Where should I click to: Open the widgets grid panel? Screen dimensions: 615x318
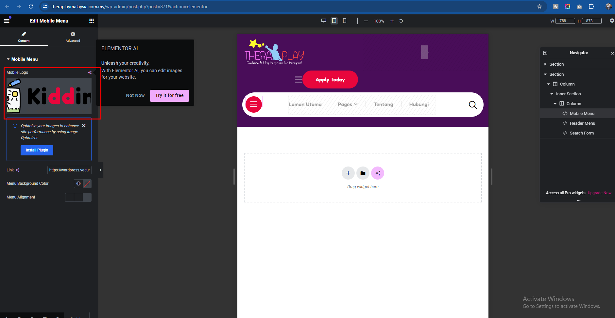pos(92,21)
